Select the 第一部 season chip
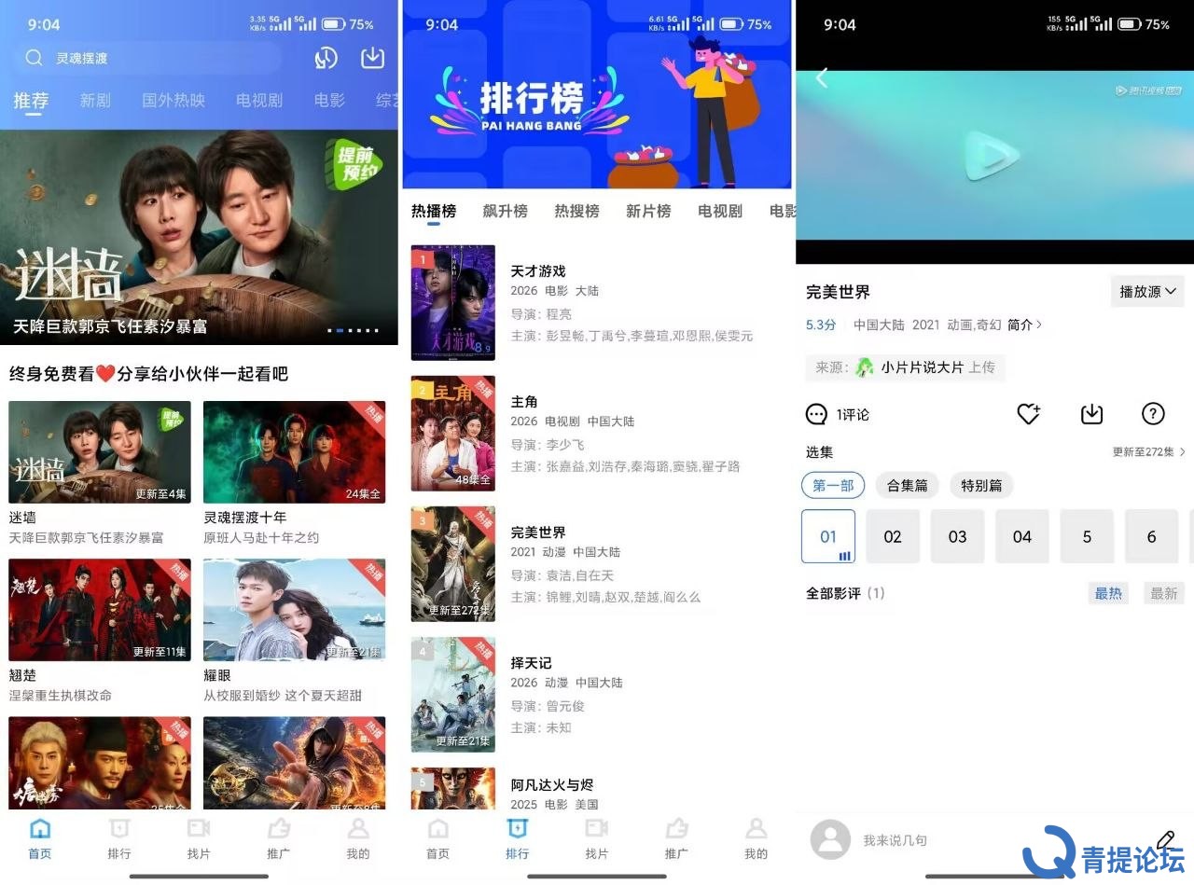 833,486
